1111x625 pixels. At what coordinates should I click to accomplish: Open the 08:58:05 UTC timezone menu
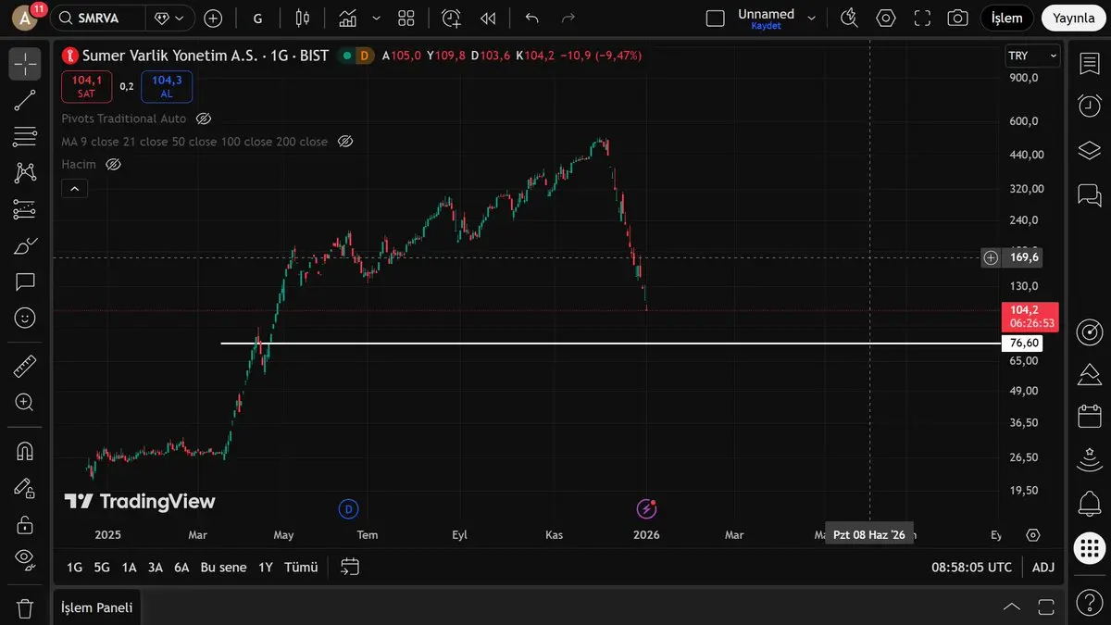(x=971, y=567)
